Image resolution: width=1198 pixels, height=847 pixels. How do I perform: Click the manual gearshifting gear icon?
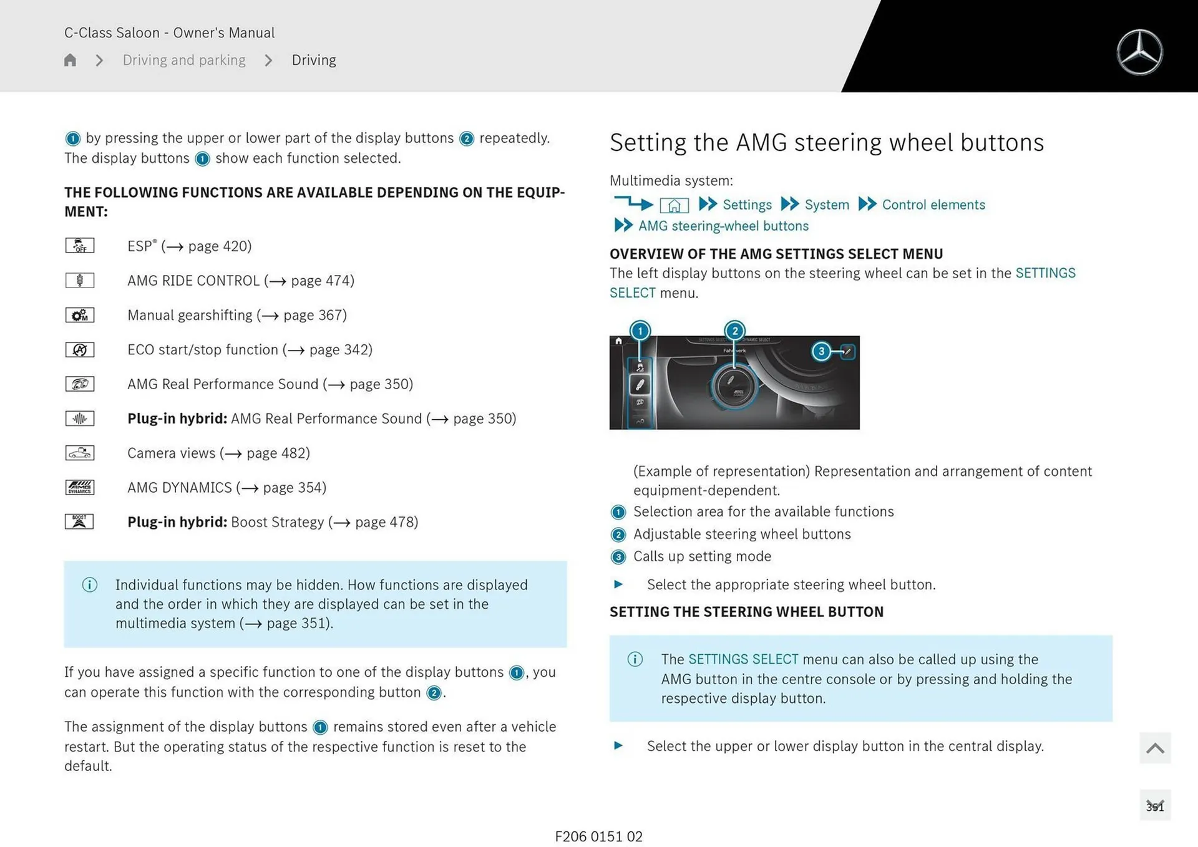click(80, 315)
